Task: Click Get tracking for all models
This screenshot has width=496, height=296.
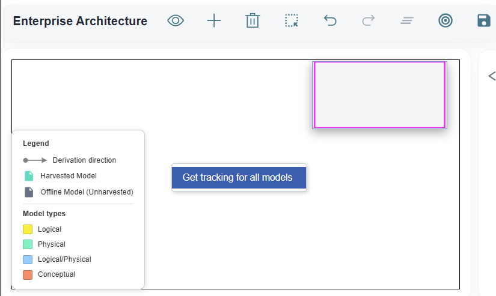Action: [x=239, y=178]
